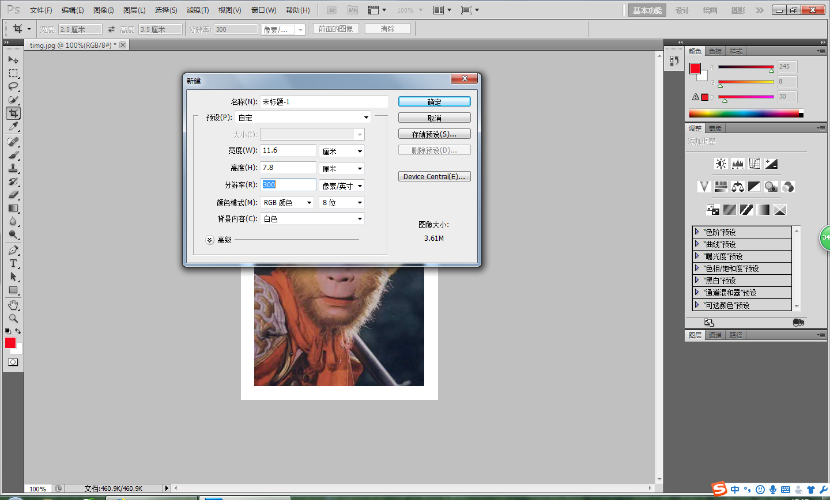Select the Rectangular Marquee tool
Viewport: 830px width, 500px height.
click(x=13, y=73)
